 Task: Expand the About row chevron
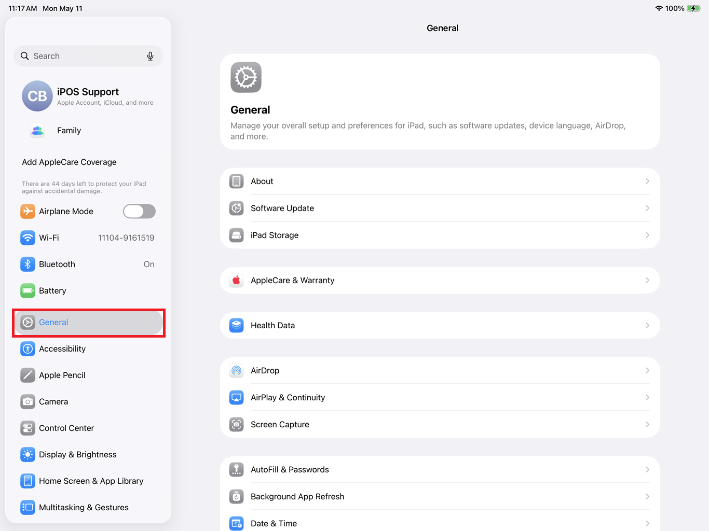[647, 181]
